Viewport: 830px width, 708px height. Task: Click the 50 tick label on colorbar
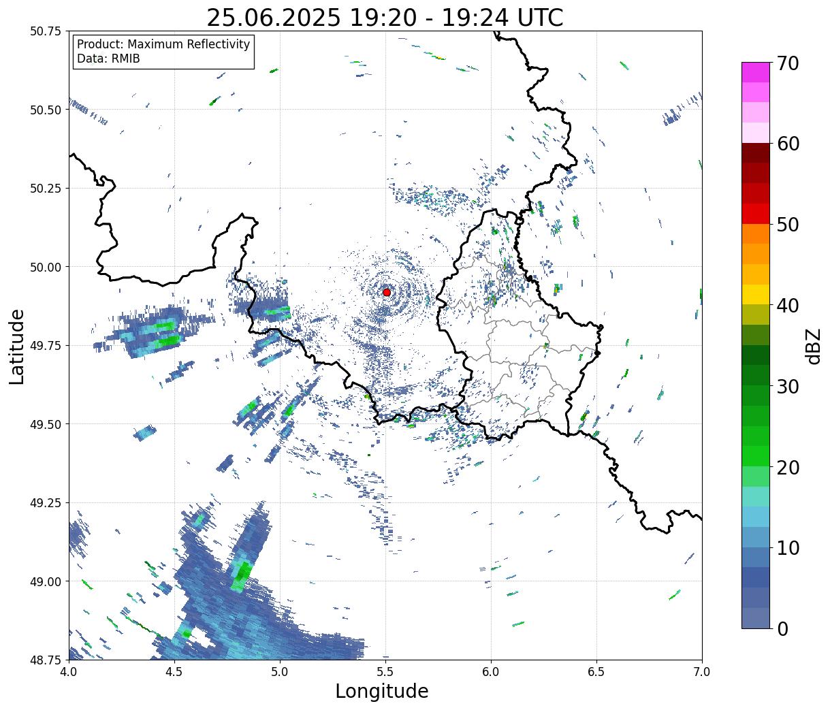(788, 225)
